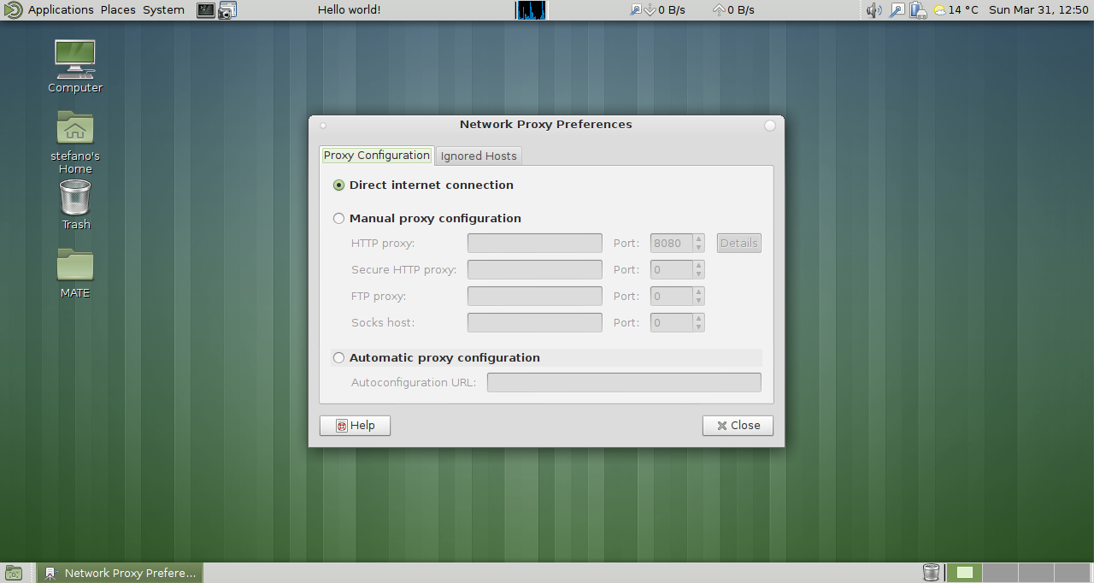Click the Secure HTTP proxy host field
This screenshot has height=583, width=1094.
pos(535,270)
